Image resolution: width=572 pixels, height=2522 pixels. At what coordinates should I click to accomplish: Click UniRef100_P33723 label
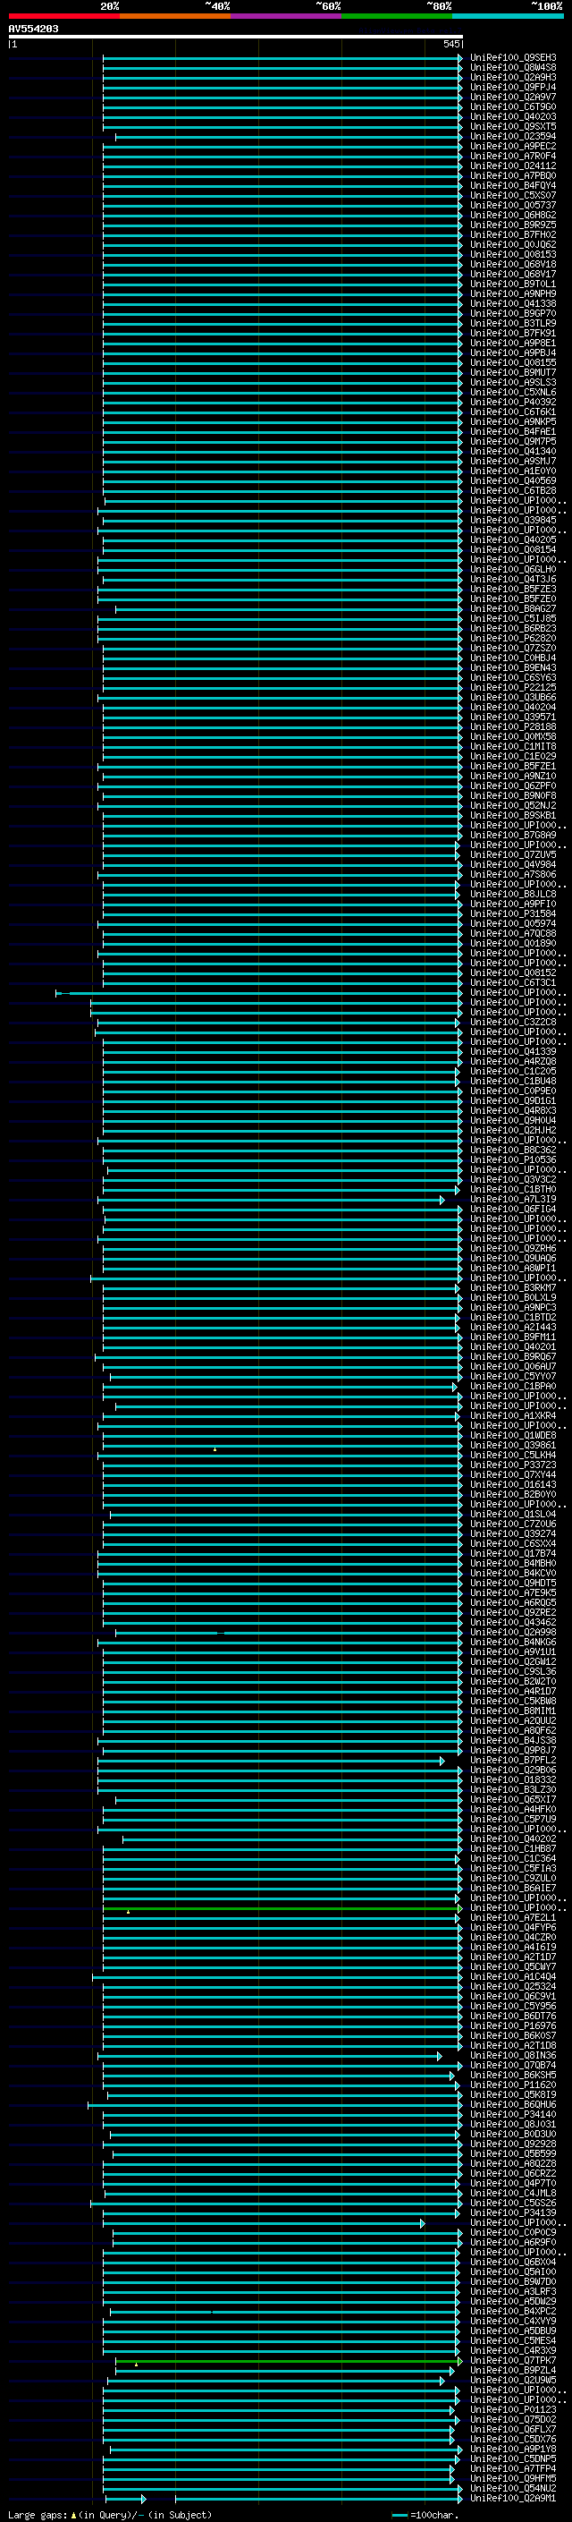point(513,1465)
